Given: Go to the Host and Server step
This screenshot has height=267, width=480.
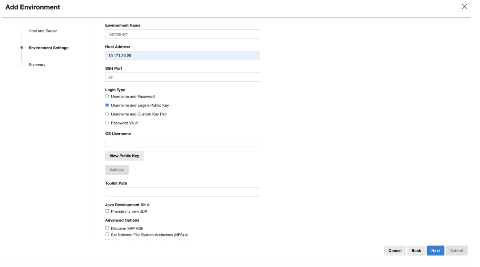Looking at the screenshot, I should [x=43, y=31].
